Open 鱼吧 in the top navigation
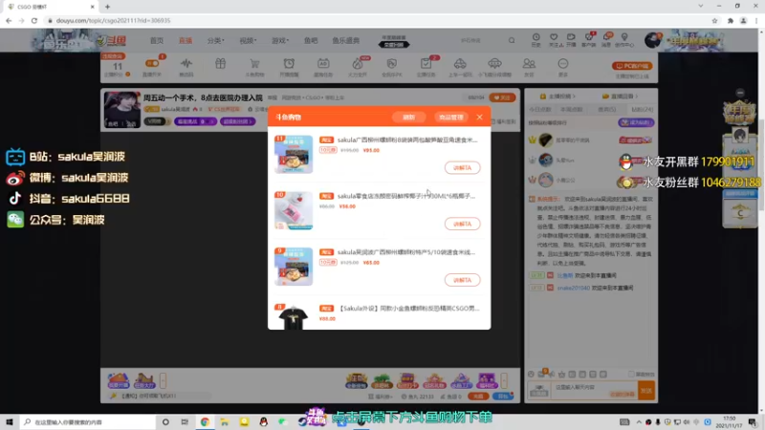765x430 pixels. (x=311, y=40)
